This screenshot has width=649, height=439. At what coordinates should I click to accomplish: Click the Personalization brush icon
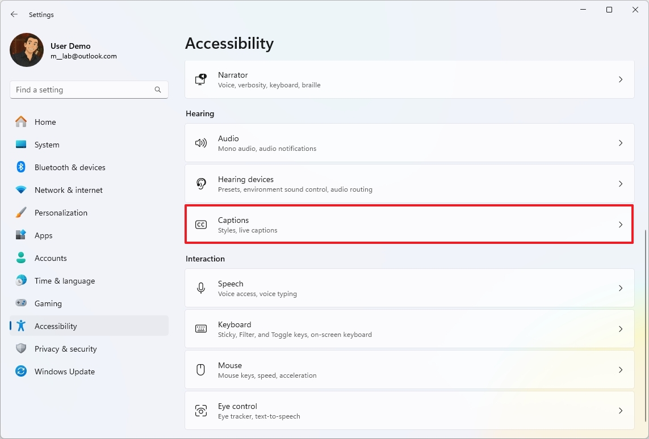click(21, 213)
